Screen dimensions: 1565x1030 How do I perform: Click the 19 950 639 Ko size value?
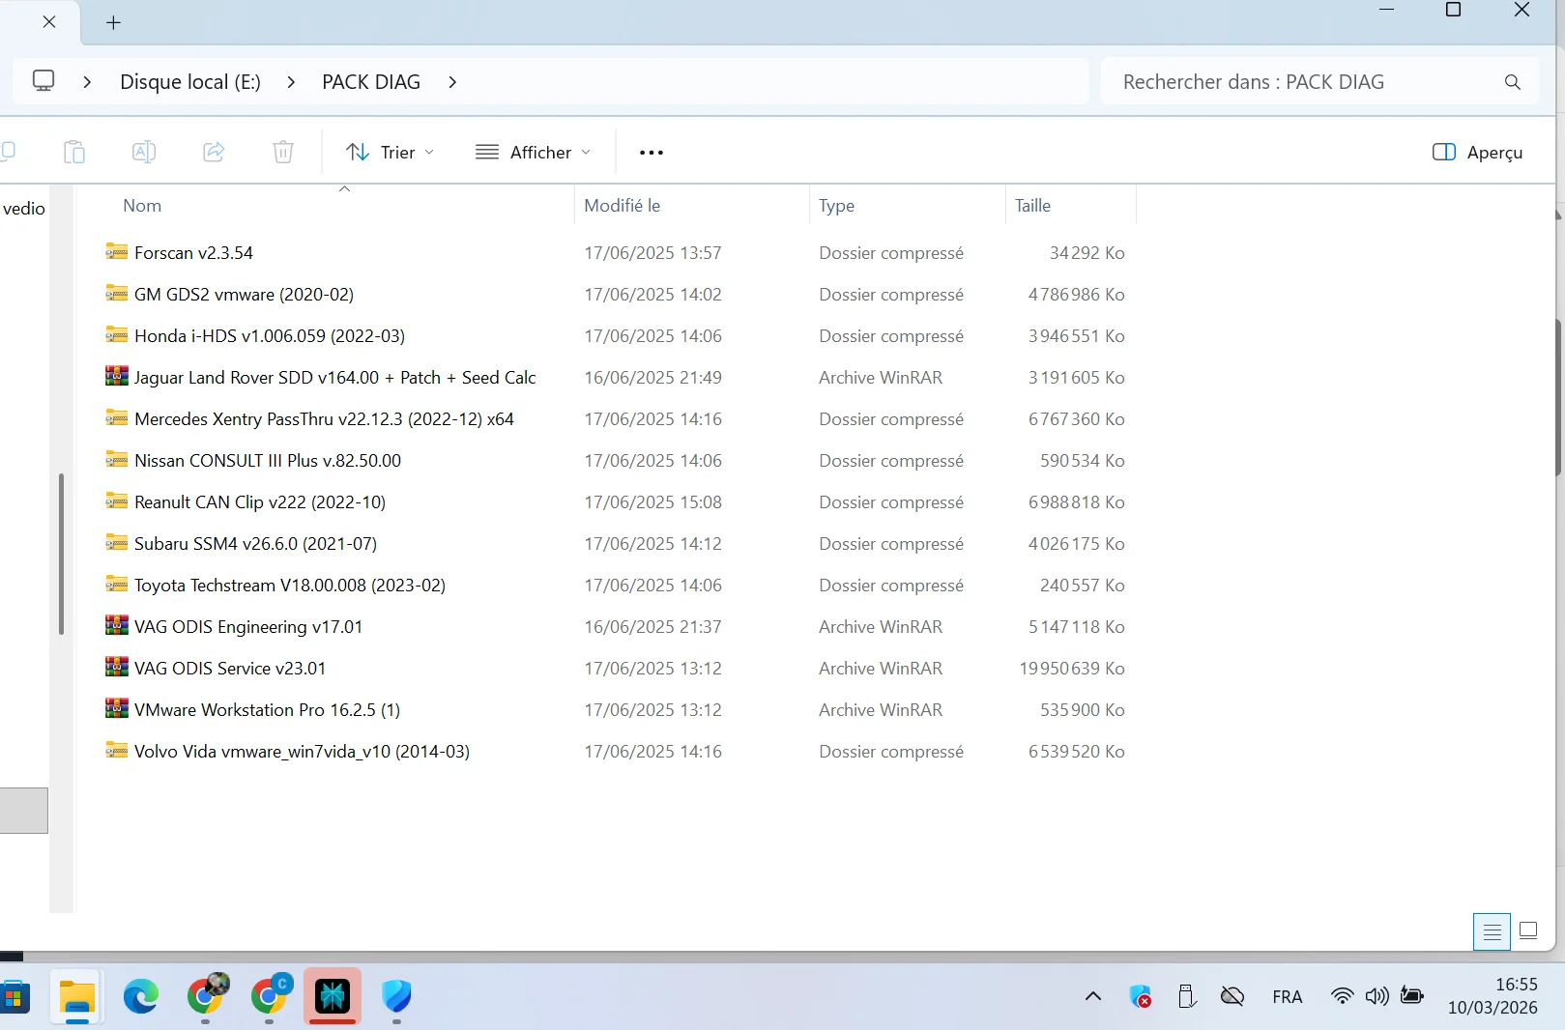pos(1072,668)
